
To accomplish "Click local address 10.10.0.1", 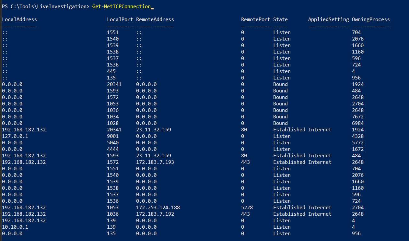I will point(15,227).
